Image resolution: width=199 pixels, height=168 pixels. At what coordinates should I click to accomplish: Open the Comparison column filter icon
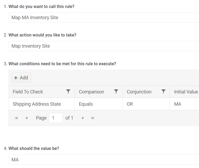point(116,91)
